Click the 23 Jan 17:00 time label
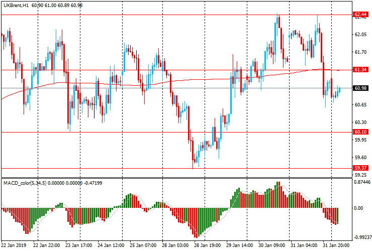 pyautogui.click(x=79, y=246)
